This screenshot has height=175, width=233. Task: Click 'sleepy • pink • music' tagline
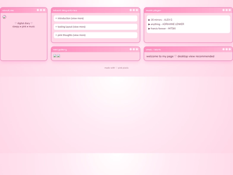click(24, 27)
